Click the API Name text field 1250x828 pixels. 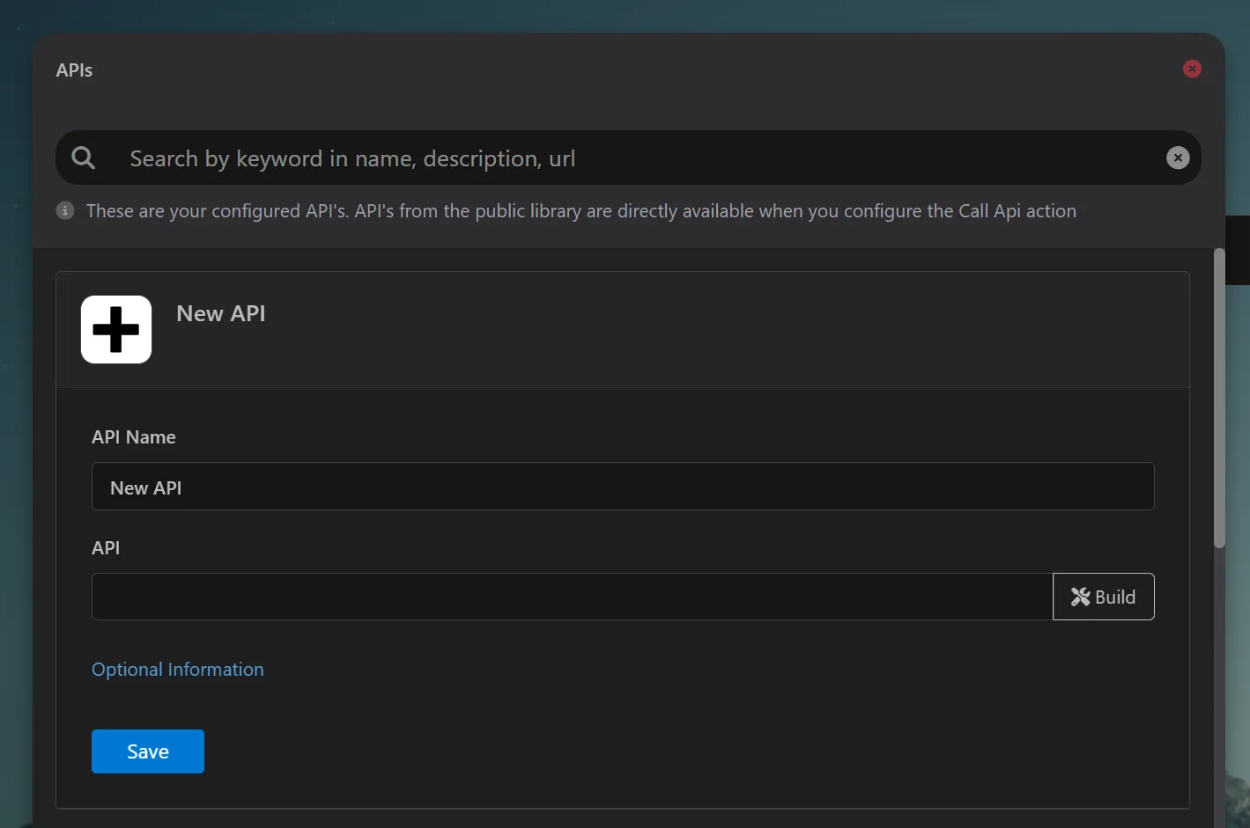coord(623,487)
